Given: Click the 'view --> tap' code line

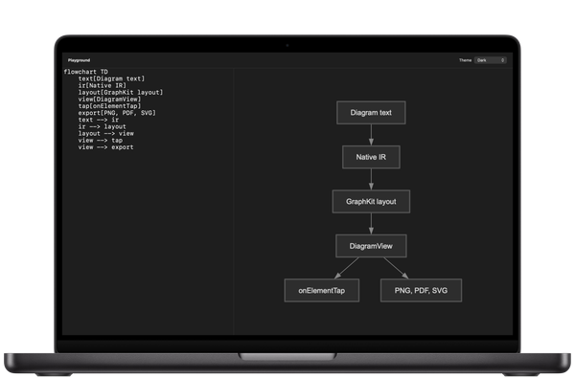Looking at the screenshot, I should (x=100, y=141).
